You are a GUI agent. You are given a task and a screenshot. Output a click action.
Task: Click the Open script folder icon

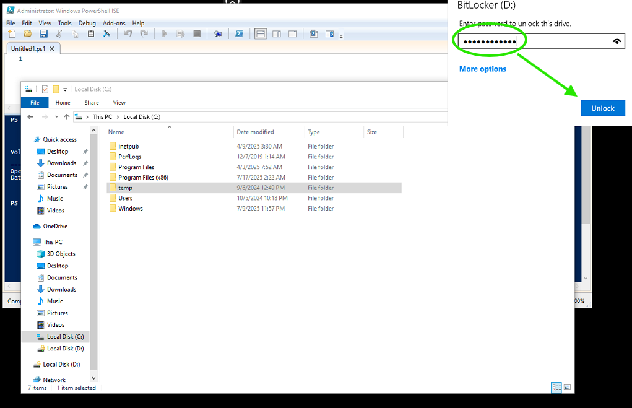click(28, 34)
